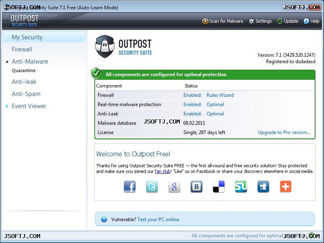Viewport: 324px width, 243px height.
Task: Click the Settings gear icon
Action: (x=251, y=21)
